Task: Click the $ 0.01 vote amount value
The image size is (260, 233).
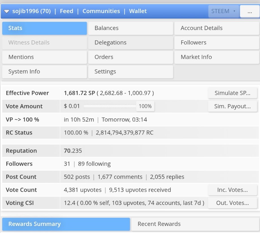Action: coord(72,106)
